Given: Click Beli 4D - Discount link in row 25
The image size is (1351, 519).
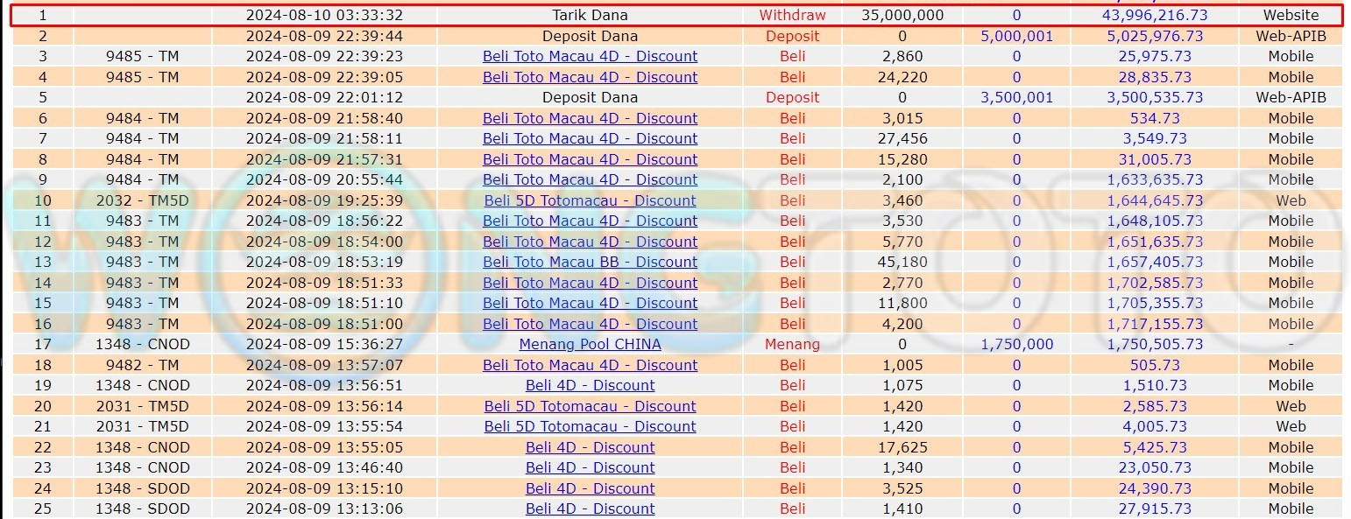Looking at the screenshot, I should tap(590, 508).
